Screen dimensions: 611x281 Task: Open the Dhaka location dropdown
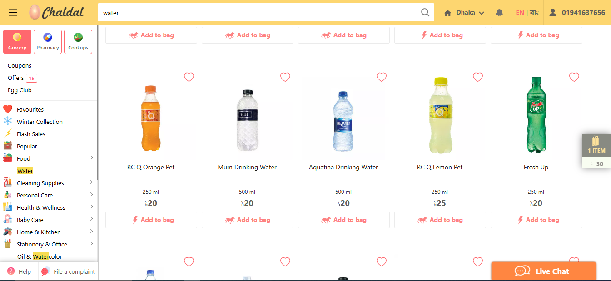[463, 13]
